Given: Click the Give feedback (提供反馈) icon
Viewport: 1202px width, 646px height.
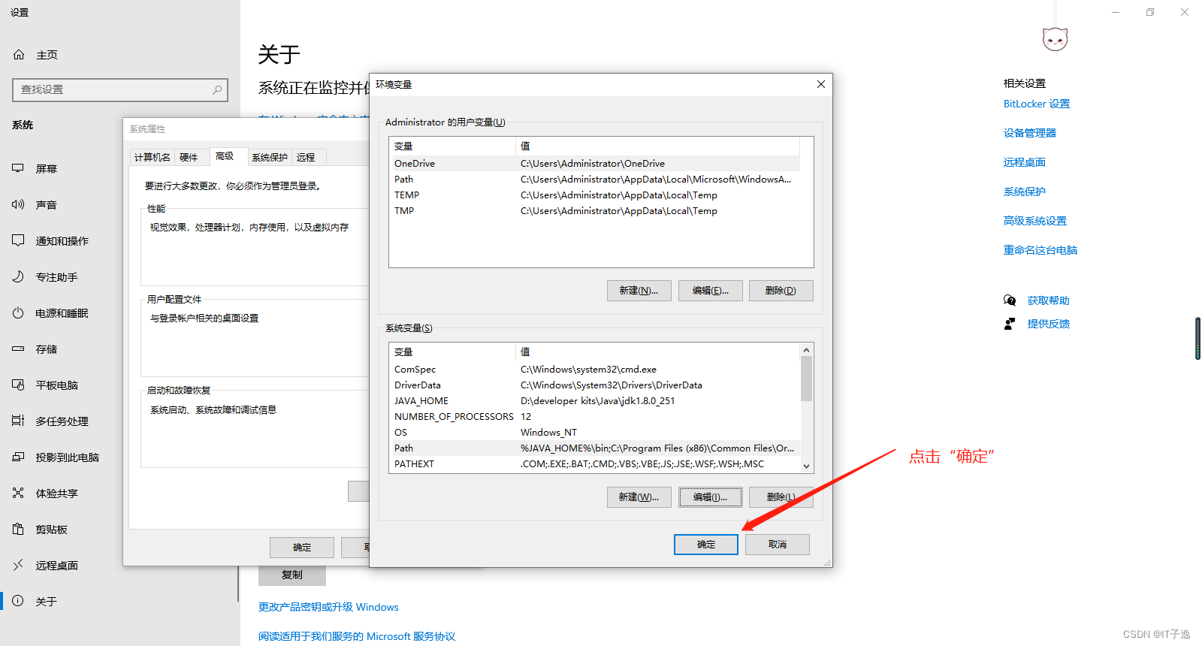Looking at the screenshot, I should click(1010, 324).
